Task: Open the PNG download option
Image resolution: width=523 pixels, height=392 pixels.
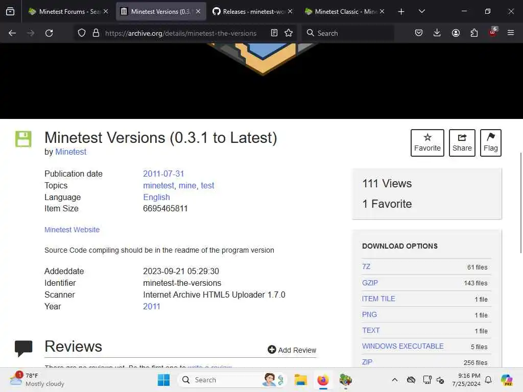Action: coord(369,314)
